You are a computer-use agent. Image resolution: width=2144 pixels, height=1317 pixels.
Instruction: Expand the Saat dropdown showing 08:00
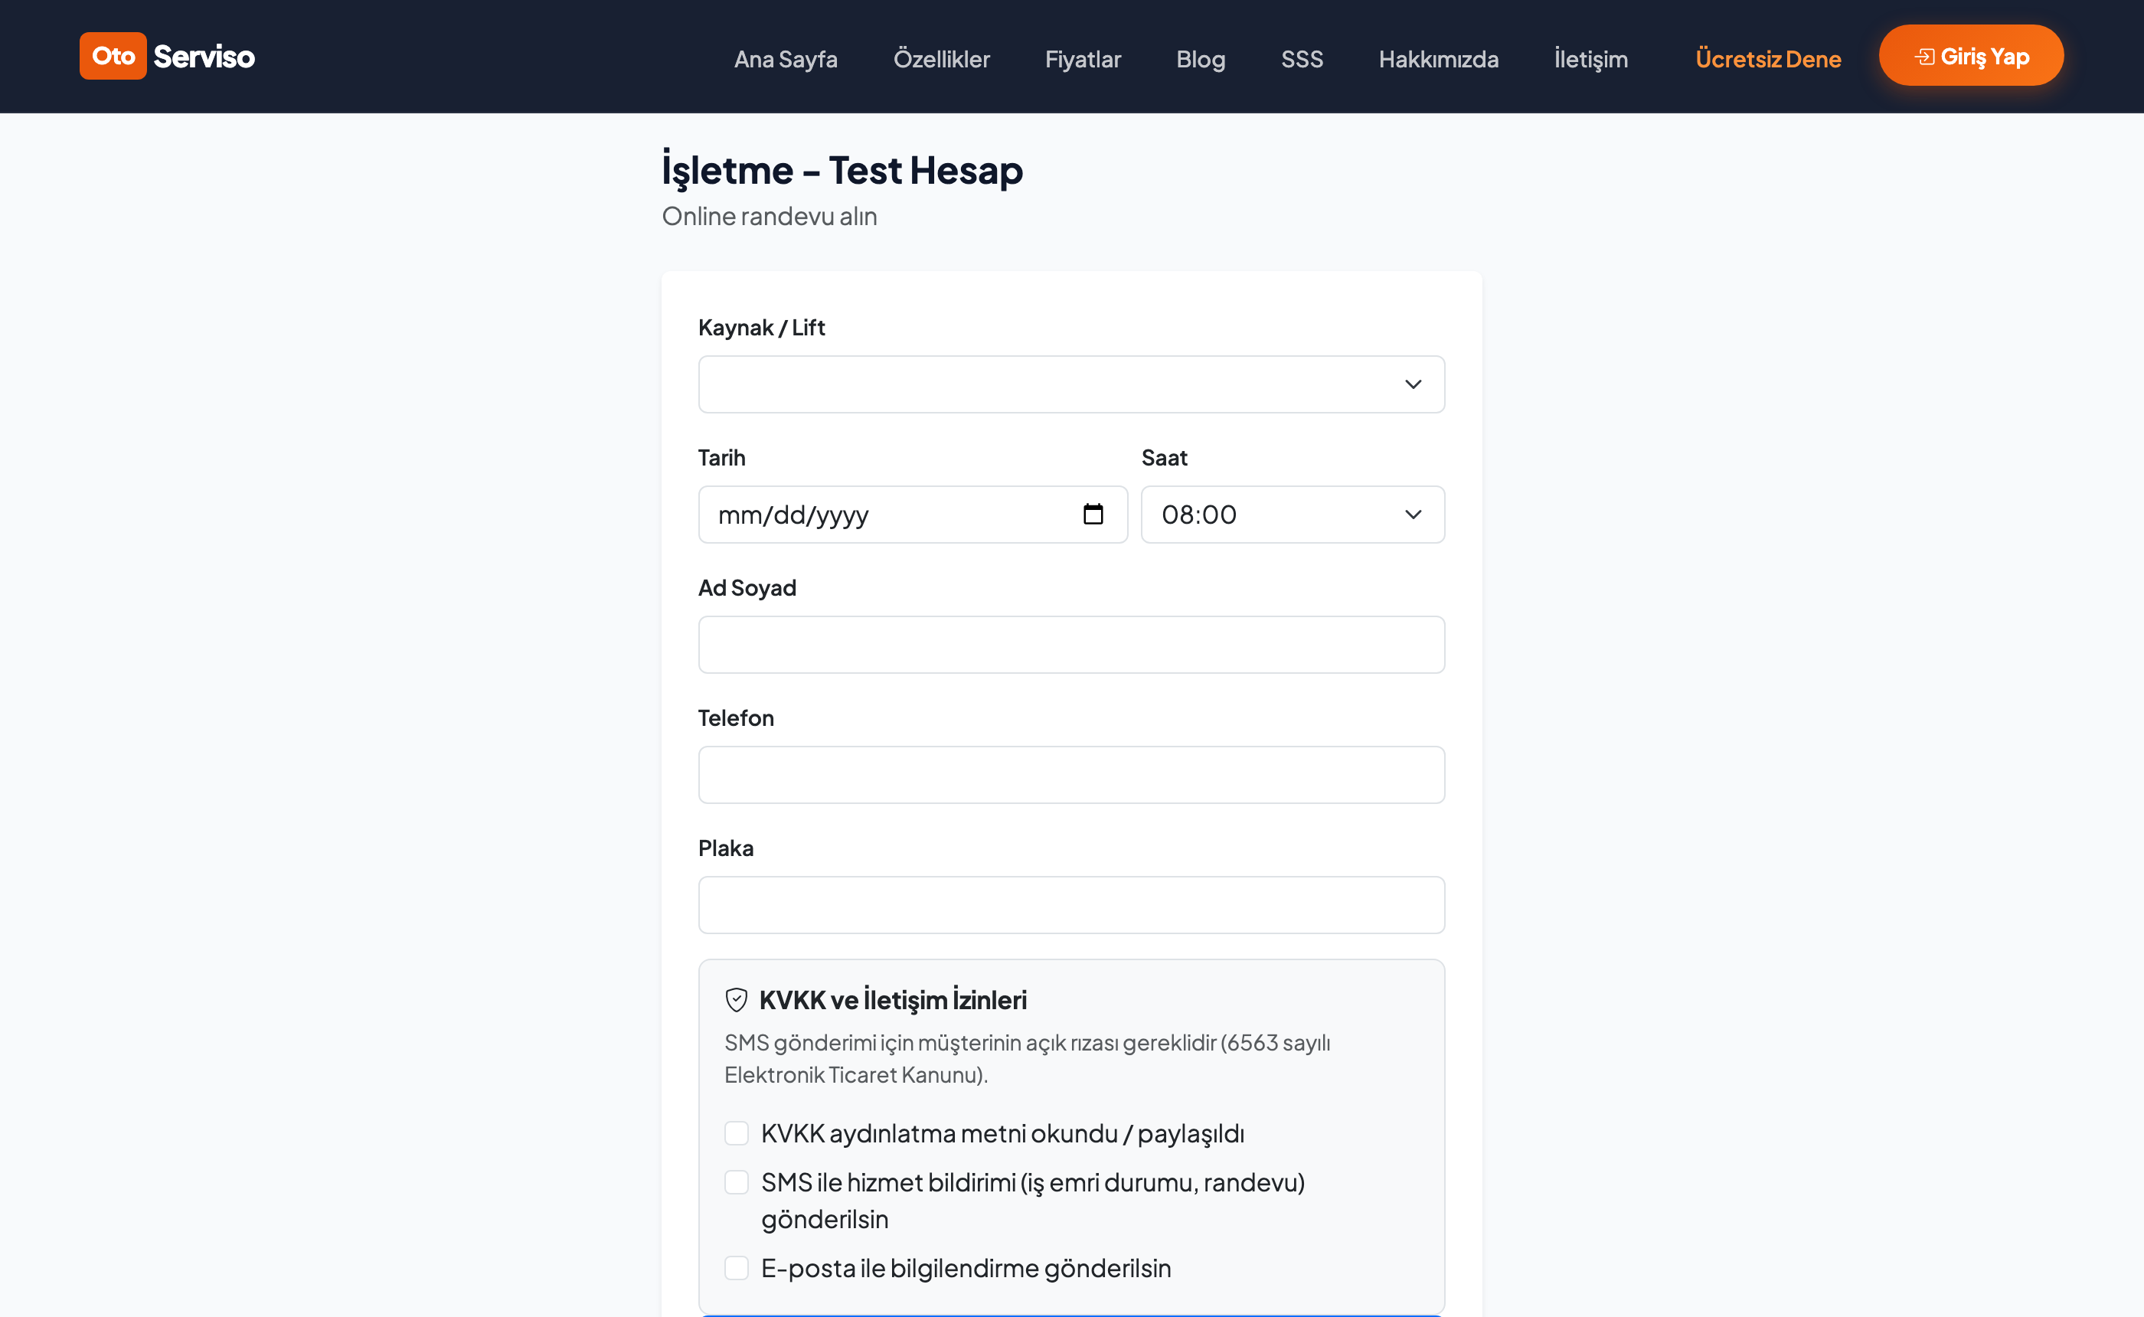pos(1293,515)
